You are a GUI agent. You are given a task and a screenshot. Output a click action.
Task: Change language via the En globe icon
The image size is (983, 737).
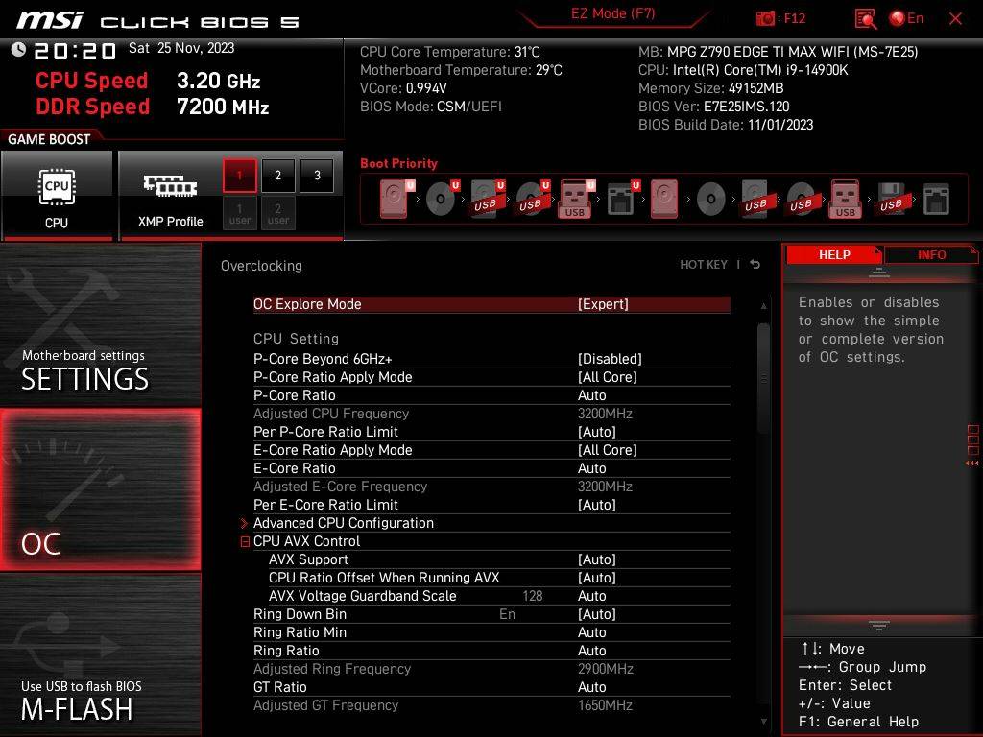pos(906,18)
